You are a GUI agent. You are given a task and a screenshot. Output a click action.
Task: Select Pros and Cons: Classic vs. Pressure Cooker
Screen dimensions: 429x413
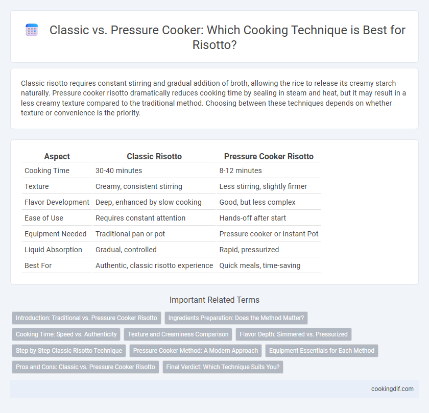point(85,367)
